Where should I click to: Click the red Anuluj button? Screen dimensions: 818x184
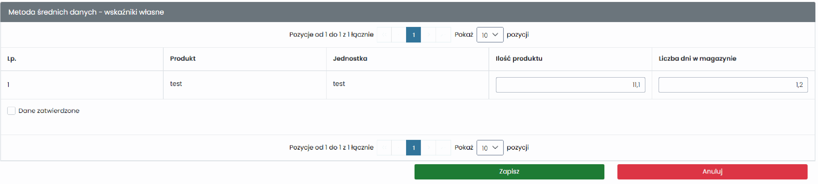[x=713, y=172]
